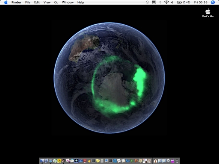The height and width of the screenshot is (164, 219).
Task: Open the Apple menu
Action: [x=6, y=2]
